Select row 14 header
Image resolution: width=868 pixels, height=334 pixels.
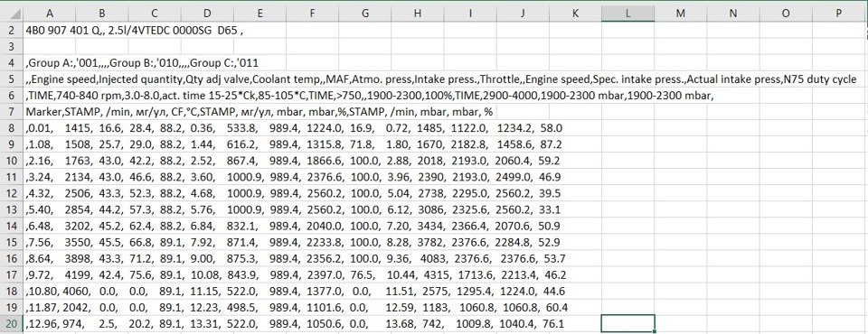(11, 226)
